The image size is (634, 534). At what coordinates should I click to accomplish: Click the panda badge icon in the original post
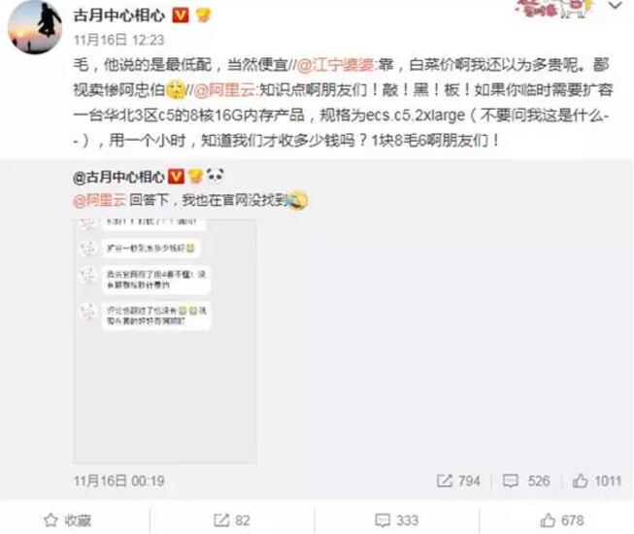pyautogui.click(x=216, y=177)
